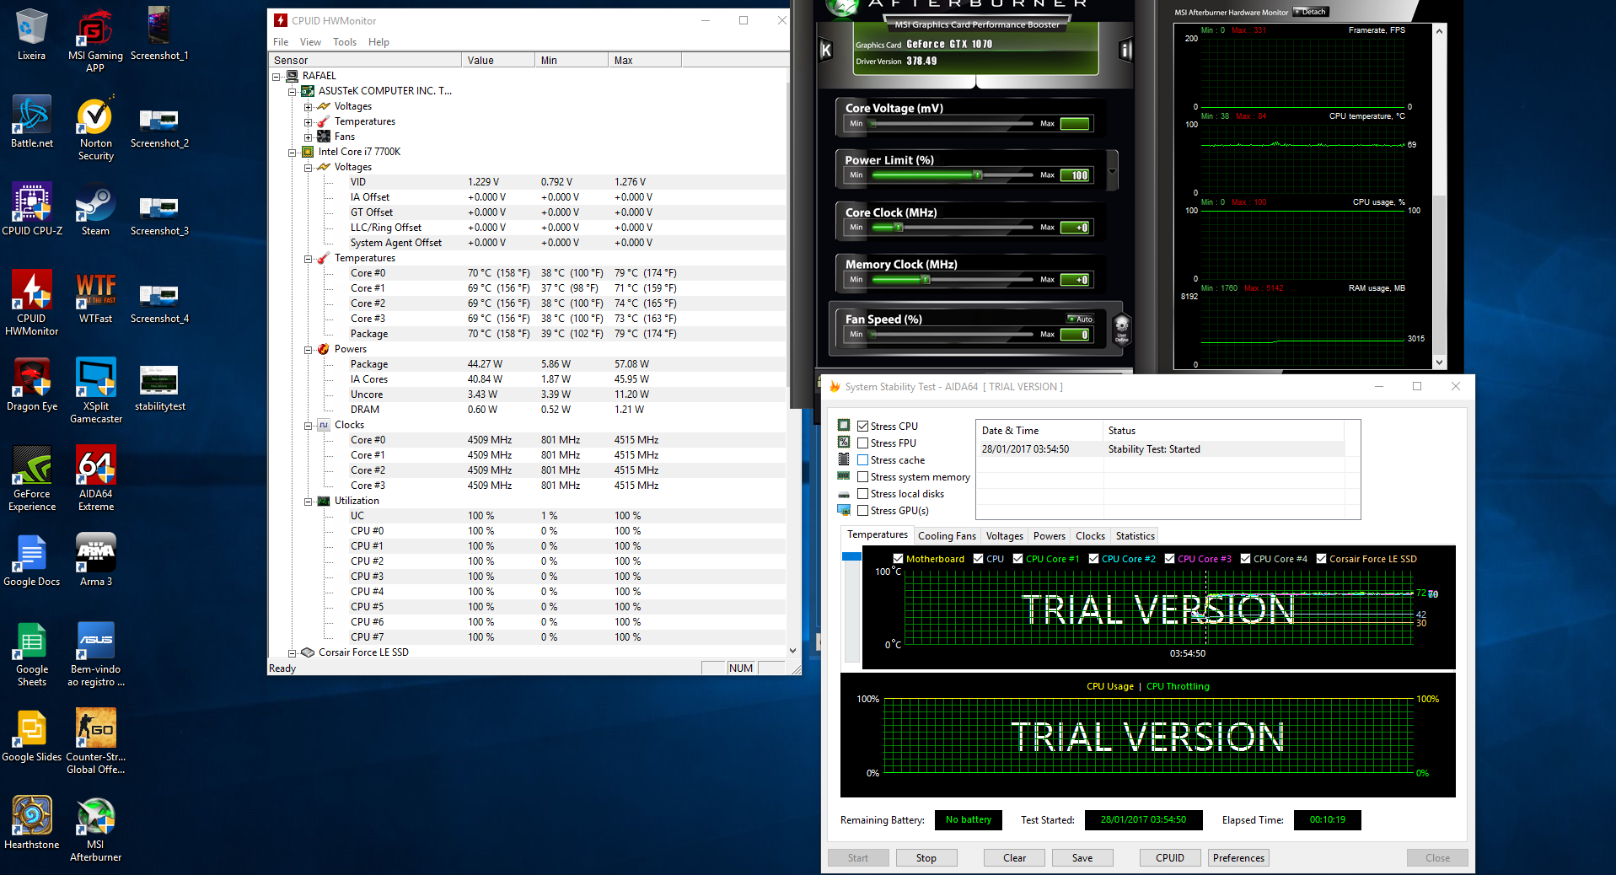This screenshot has height=875, width=1616.
Task: Expand motherboard Voltages node in HWMonitor
Action: tap(308, 107)
